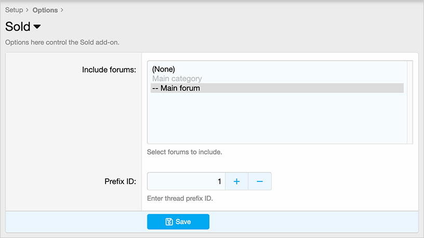
Task: Click the Sold page heading text
Action: (18, 27)
